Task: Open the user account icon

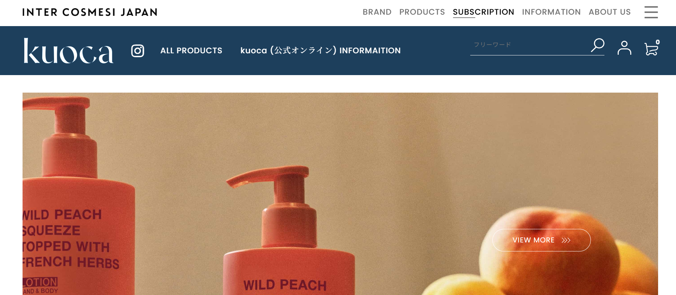Action: pos(624,48)
